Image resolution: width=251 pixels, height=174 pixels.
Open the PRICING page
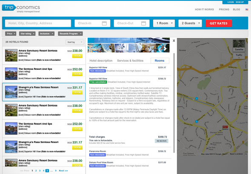[x=224, y=9]
